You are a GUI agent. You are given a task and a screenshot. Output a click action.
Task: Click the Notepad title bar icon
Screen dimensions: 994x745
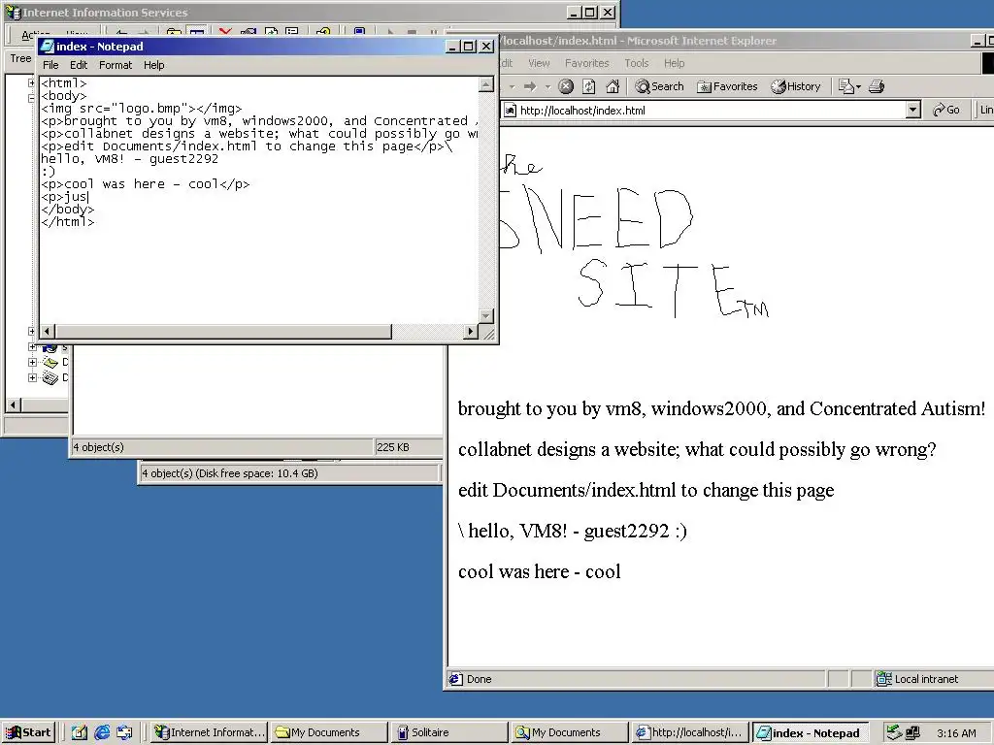pyautogui.click(x=47, y=47)
